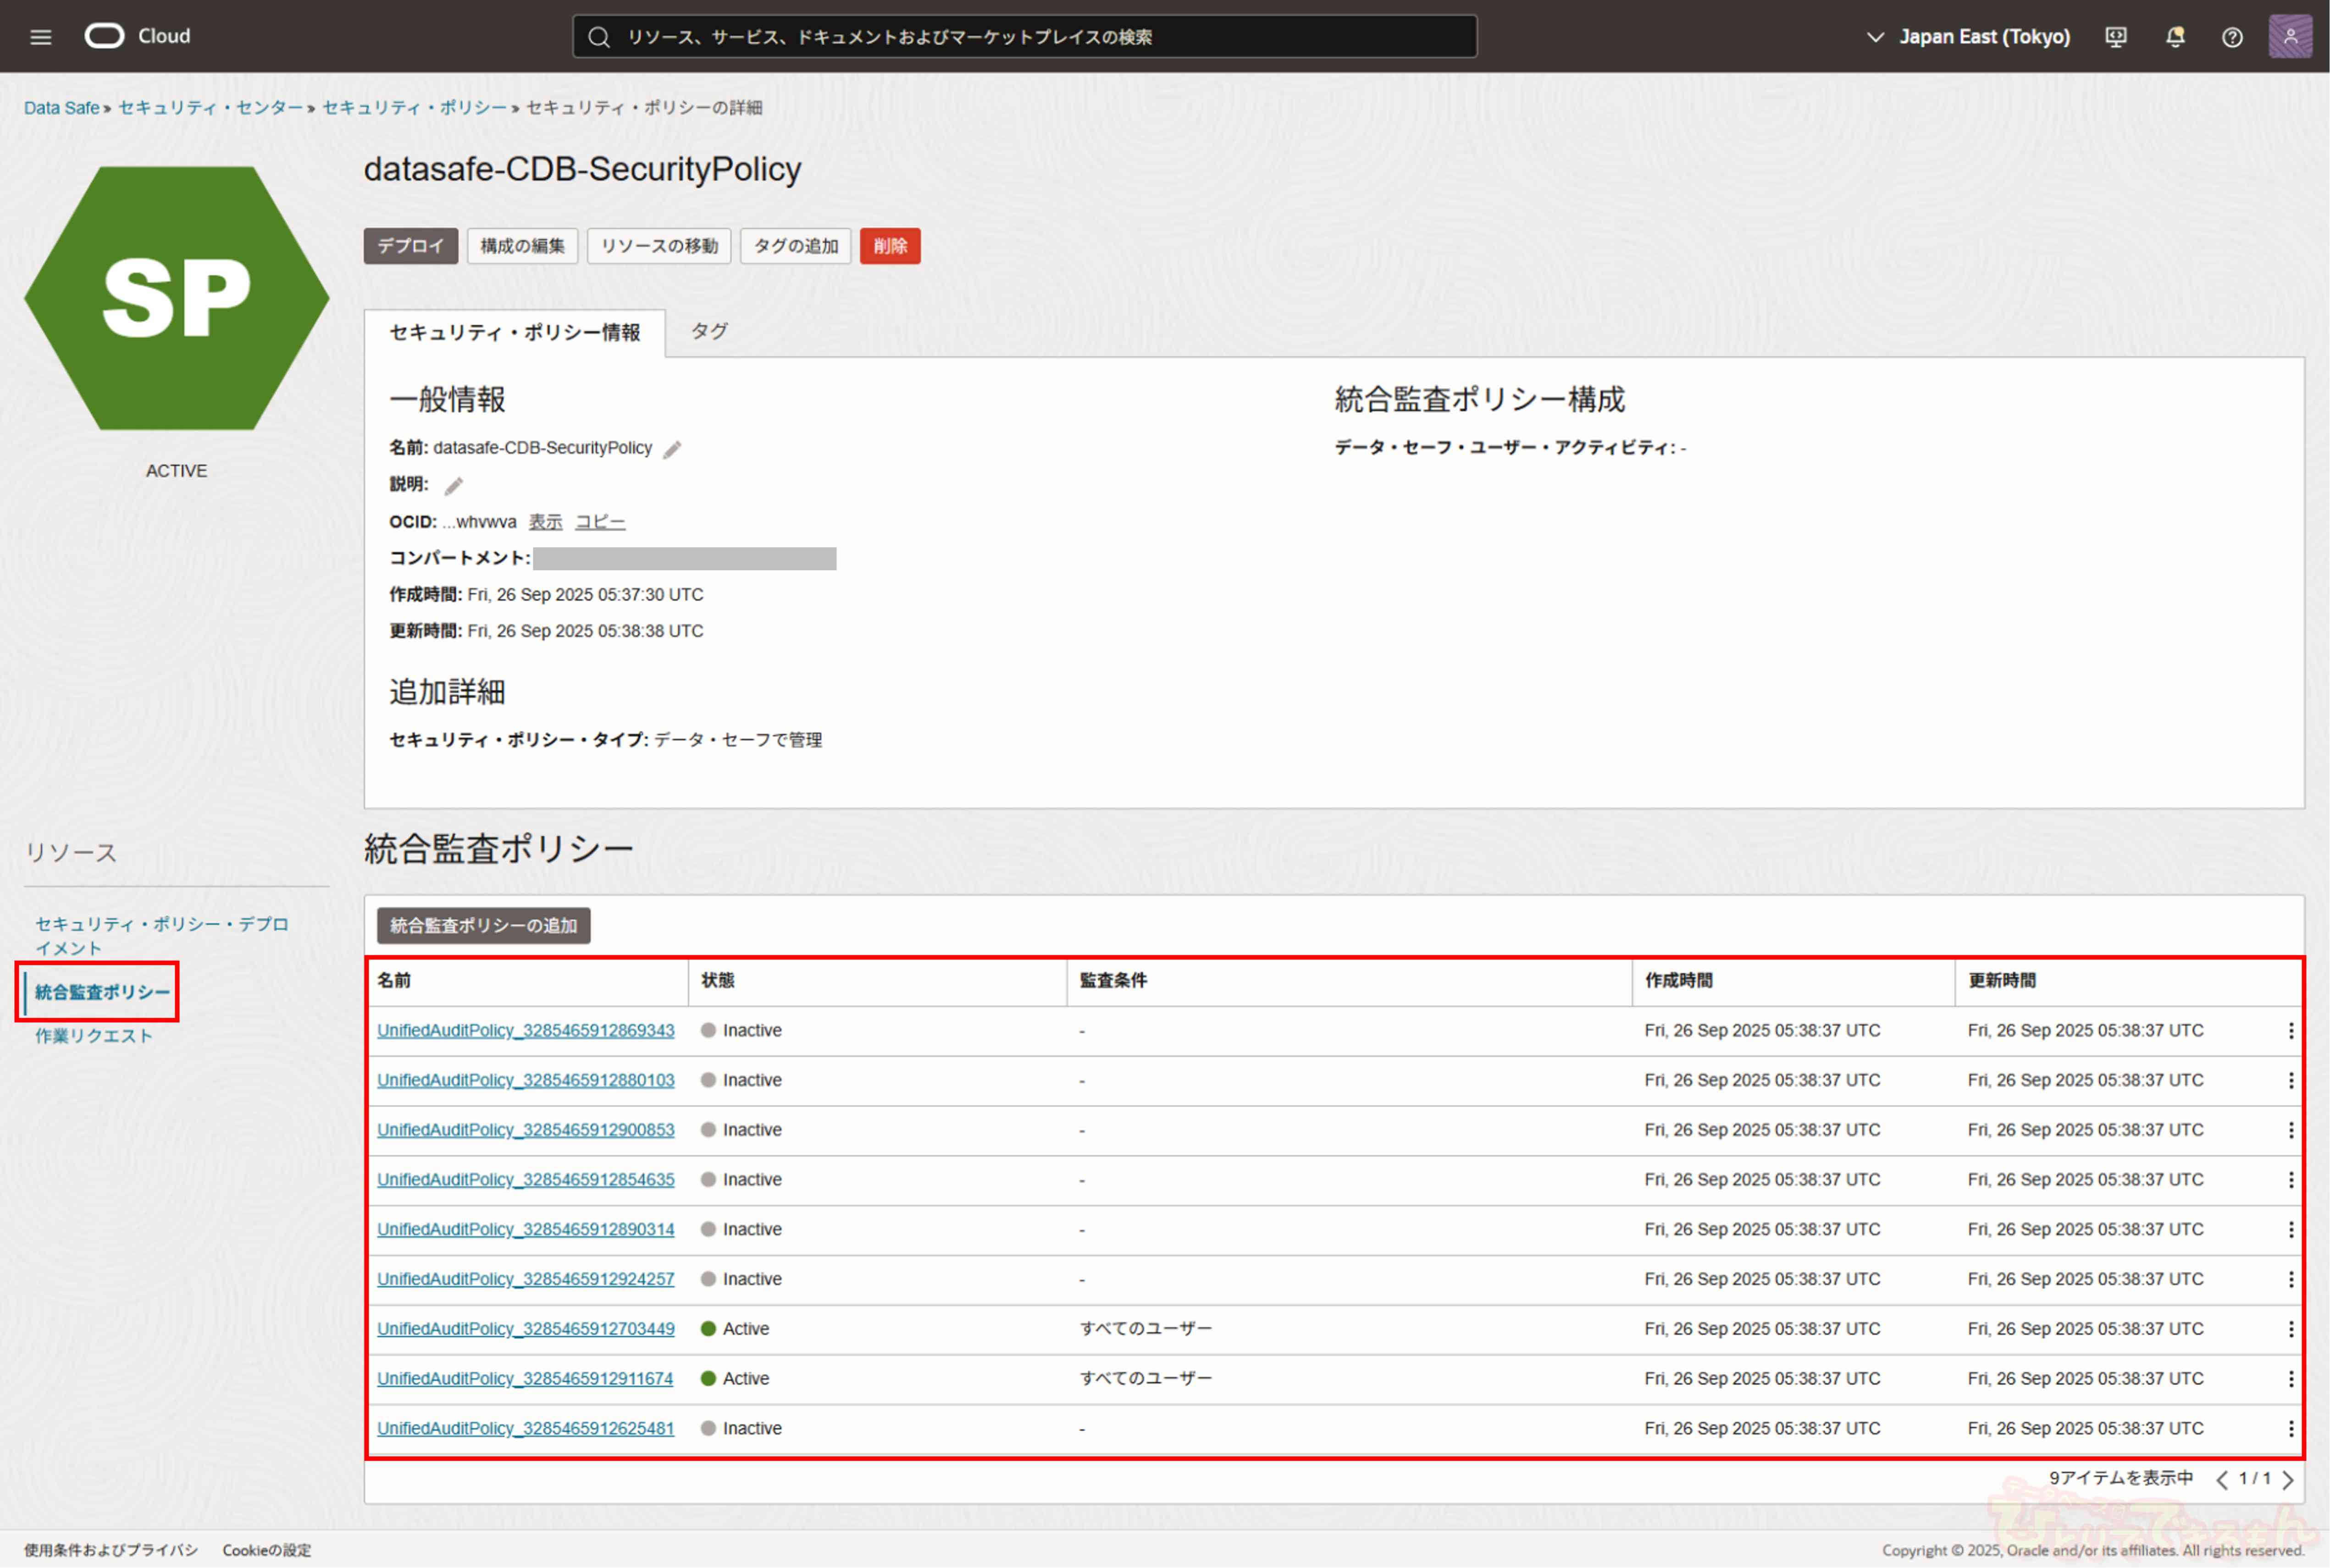Click the pencil icon beside 説明
This screenshot has width=2330, height=1568.
(x=454, y=486)
